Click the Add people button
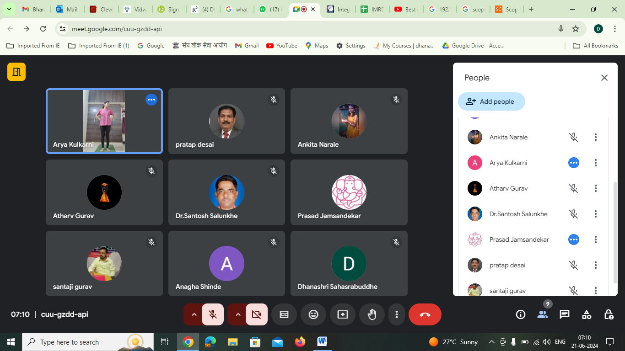Screen dimensions: 625x351 click(491, 101)
